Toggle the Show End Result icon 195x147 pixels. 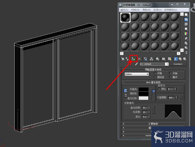176,59
